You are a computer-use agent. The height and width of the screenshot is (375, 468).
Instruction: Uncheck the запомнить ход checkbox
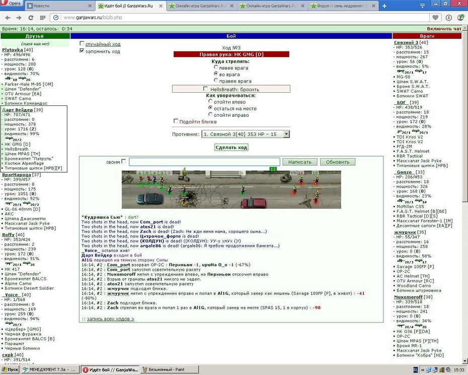pyautogui.click(x=82, y=51)
